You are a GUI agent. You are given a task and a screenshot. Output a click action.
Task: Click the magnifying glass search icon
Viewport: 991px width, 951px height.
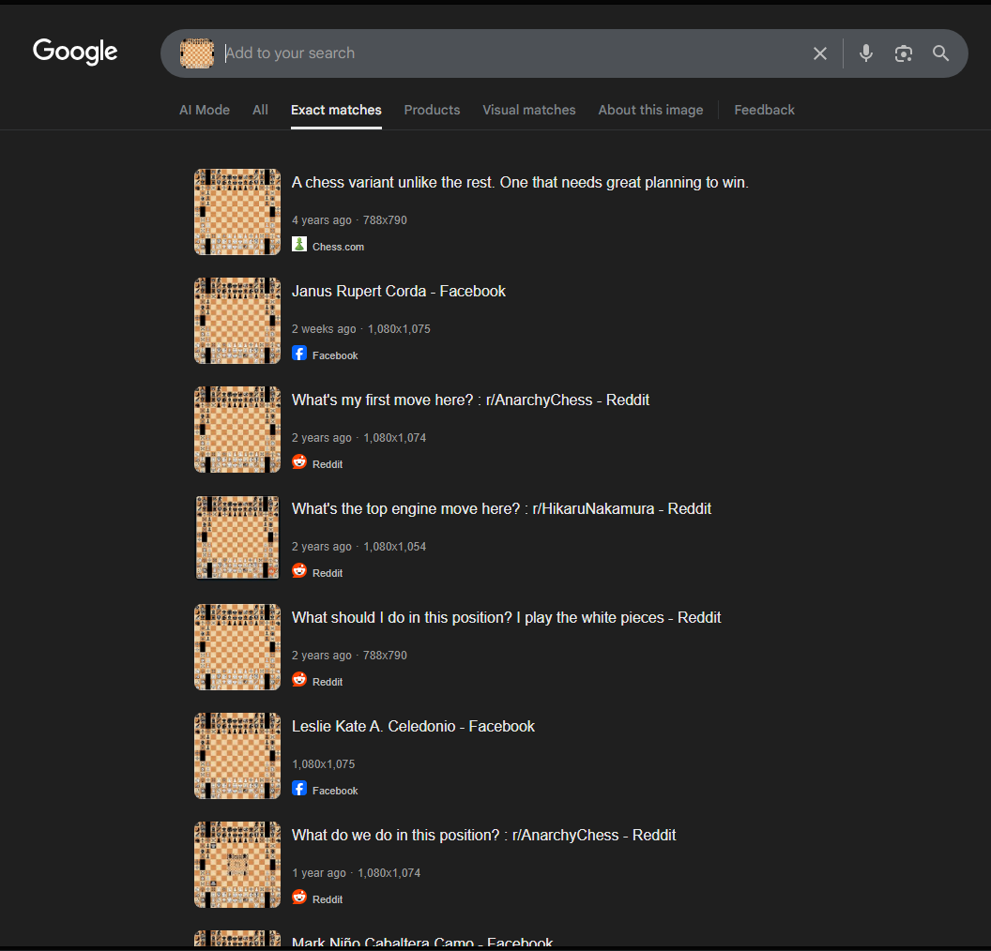click(x=941, y=53)
